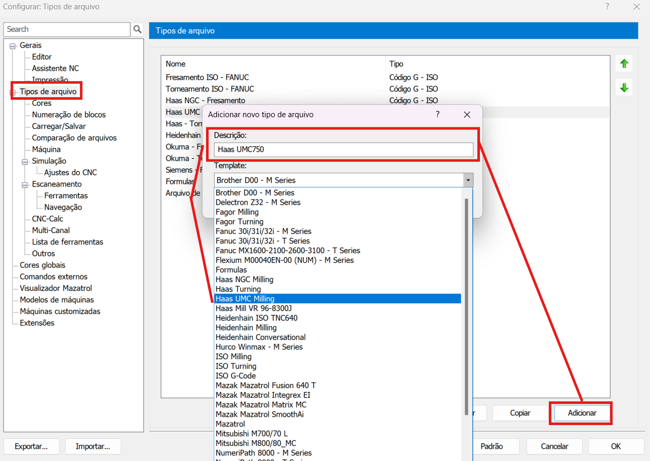This screenshot has width=650, height=461.
Task: Choose Hurco Winmax - M Series template
Action: click(x=338, y=347)
